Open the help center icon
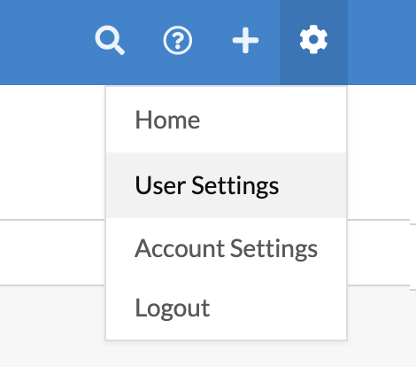 click(178, 40)
